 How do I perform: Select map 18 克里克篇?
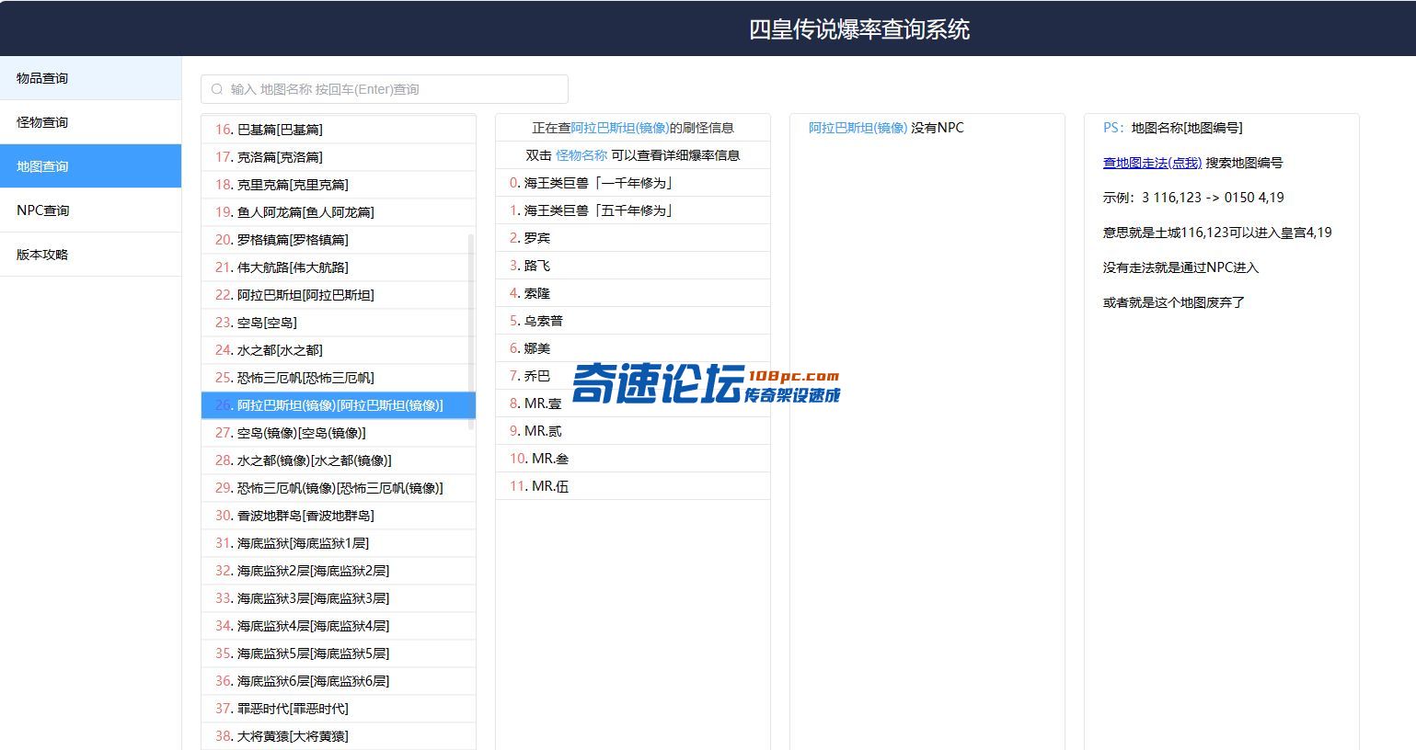tap(339, 185)
